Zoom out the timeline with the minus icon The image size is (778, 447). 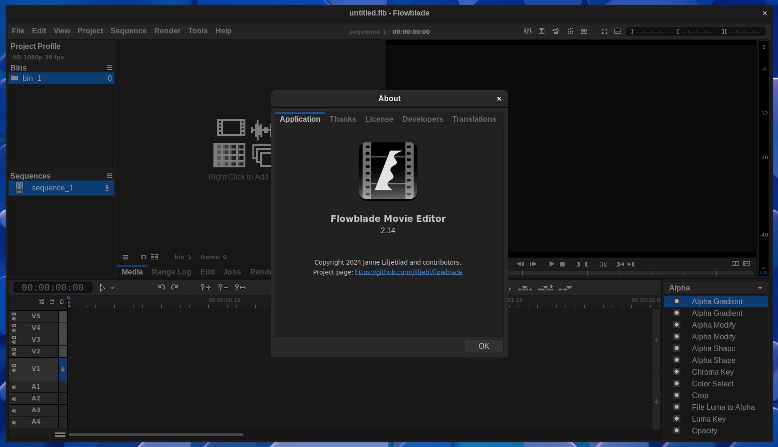tap(223, 287)
